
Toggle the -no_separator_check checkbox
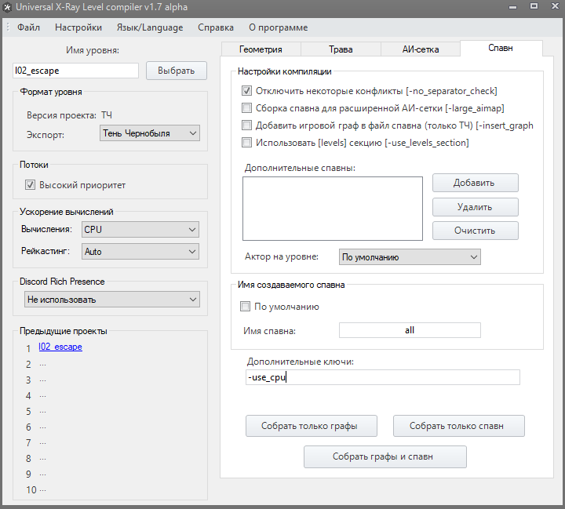[246, 90]
